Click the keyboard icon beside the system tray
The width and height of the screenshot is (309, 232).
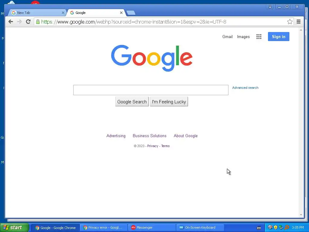(x=259, y=228)
